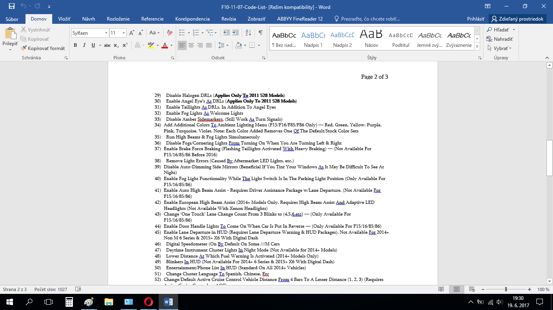This screenshot has height=310, width=553.
Task: Click the Nahradiť button
Action: click(500, 39)
